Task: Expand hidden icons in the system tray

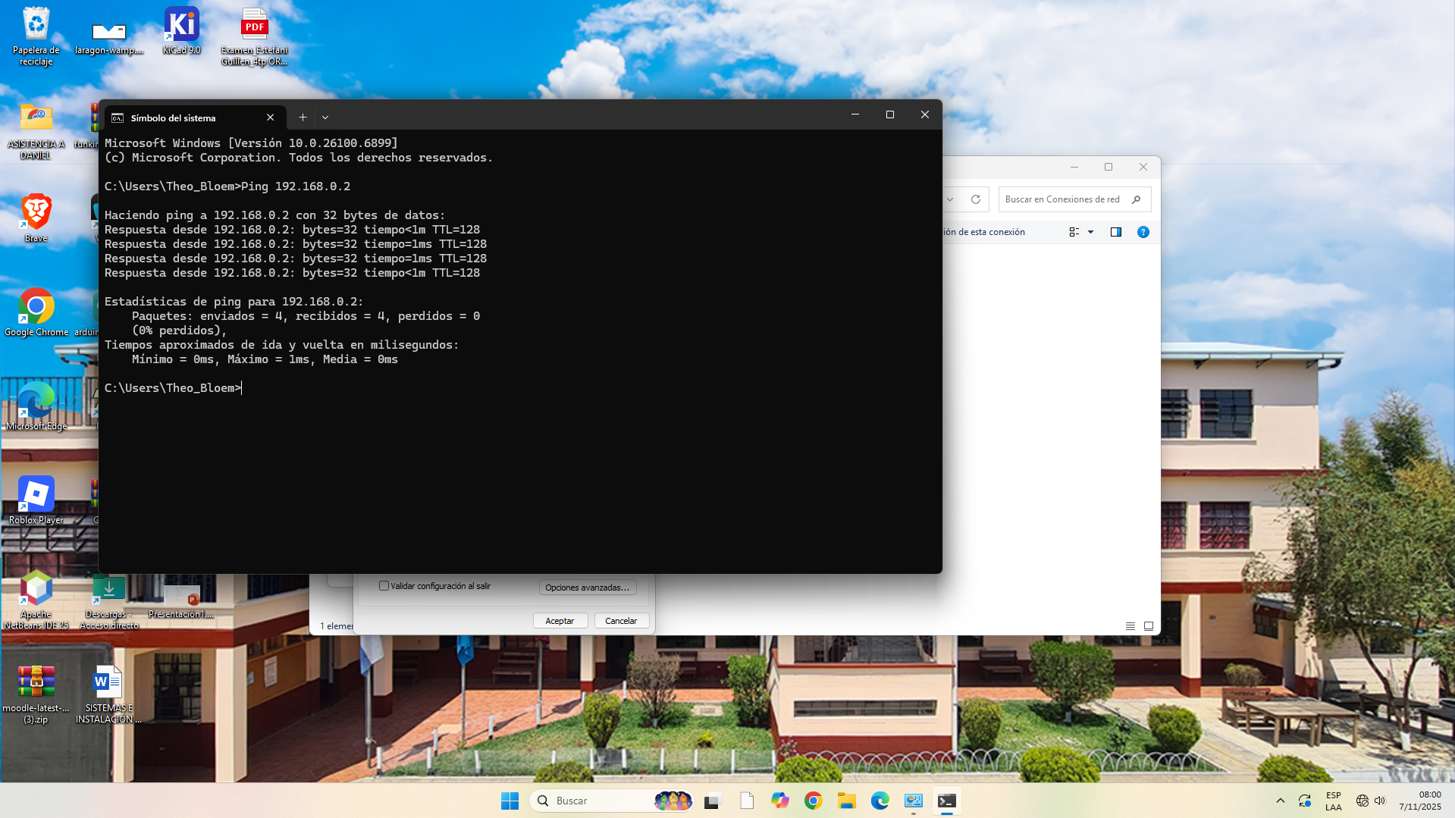Action: click(x=1280, y=801)
